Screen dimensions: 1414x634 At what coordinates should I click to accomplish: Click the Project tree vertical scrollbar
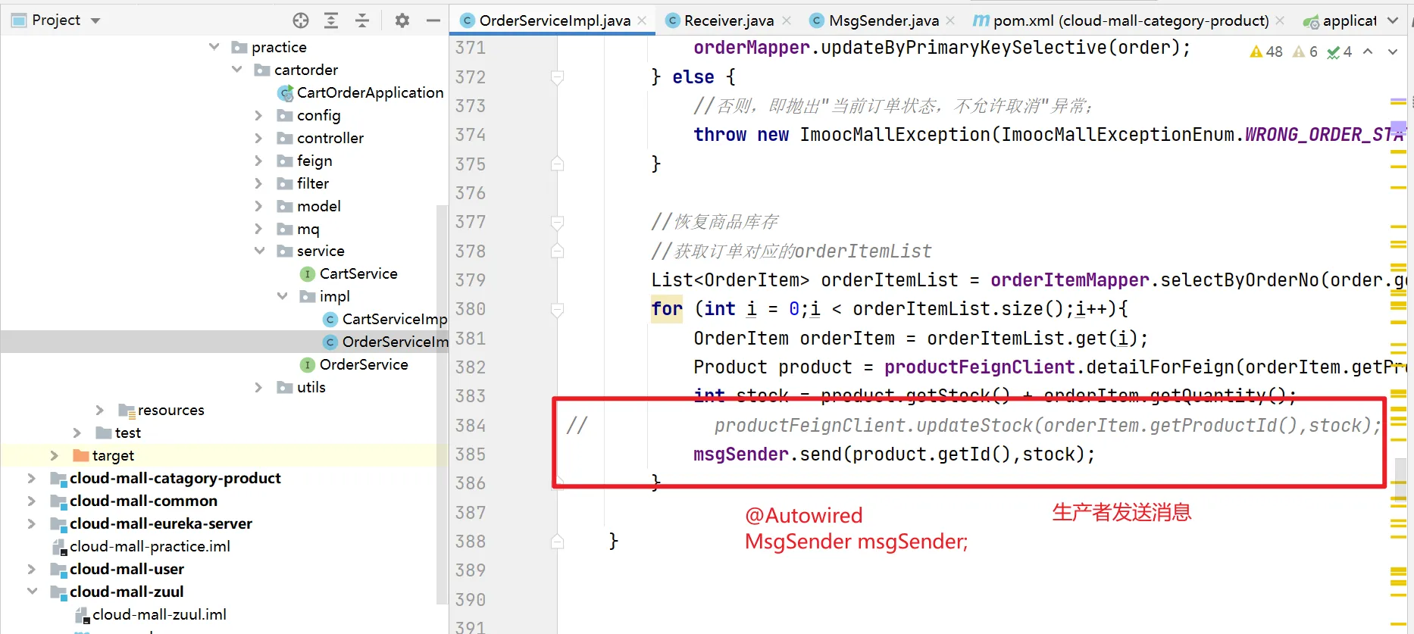tap(441, 404)
